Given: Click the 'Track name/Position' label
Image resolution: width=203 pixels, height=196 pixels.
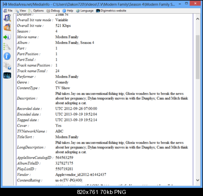Looking at the screenshot, I should click(34, 65).
